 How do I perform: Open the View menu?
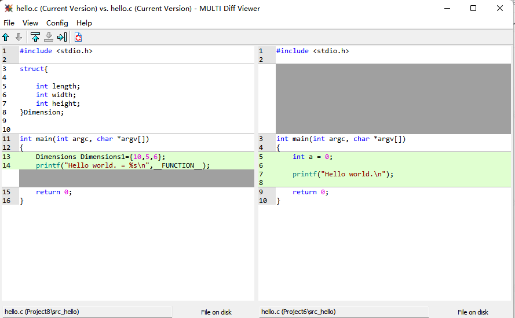(30, 23)
